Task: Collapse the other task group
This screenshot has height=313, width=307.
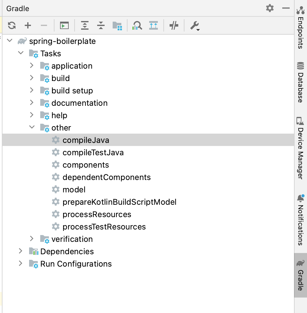Action: [x=32, y=127]
